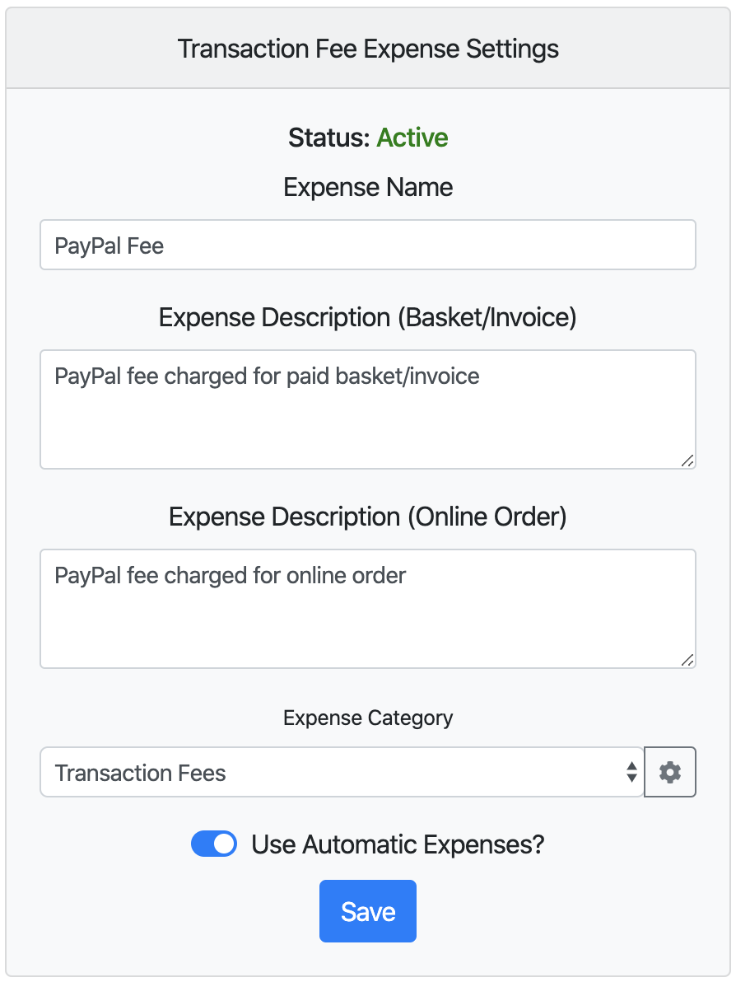
Task: Click the 'Status:' label text
Action: point(329,138)
